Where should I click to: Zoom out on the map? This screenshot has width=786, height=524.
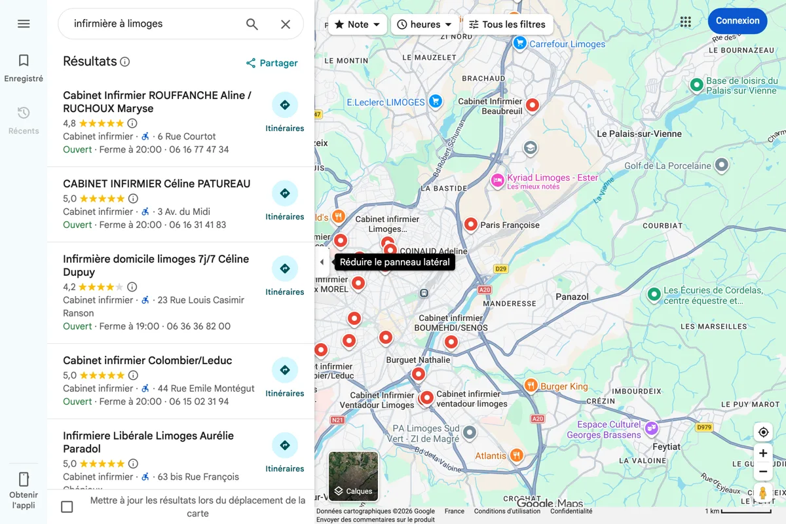point(763,472)
